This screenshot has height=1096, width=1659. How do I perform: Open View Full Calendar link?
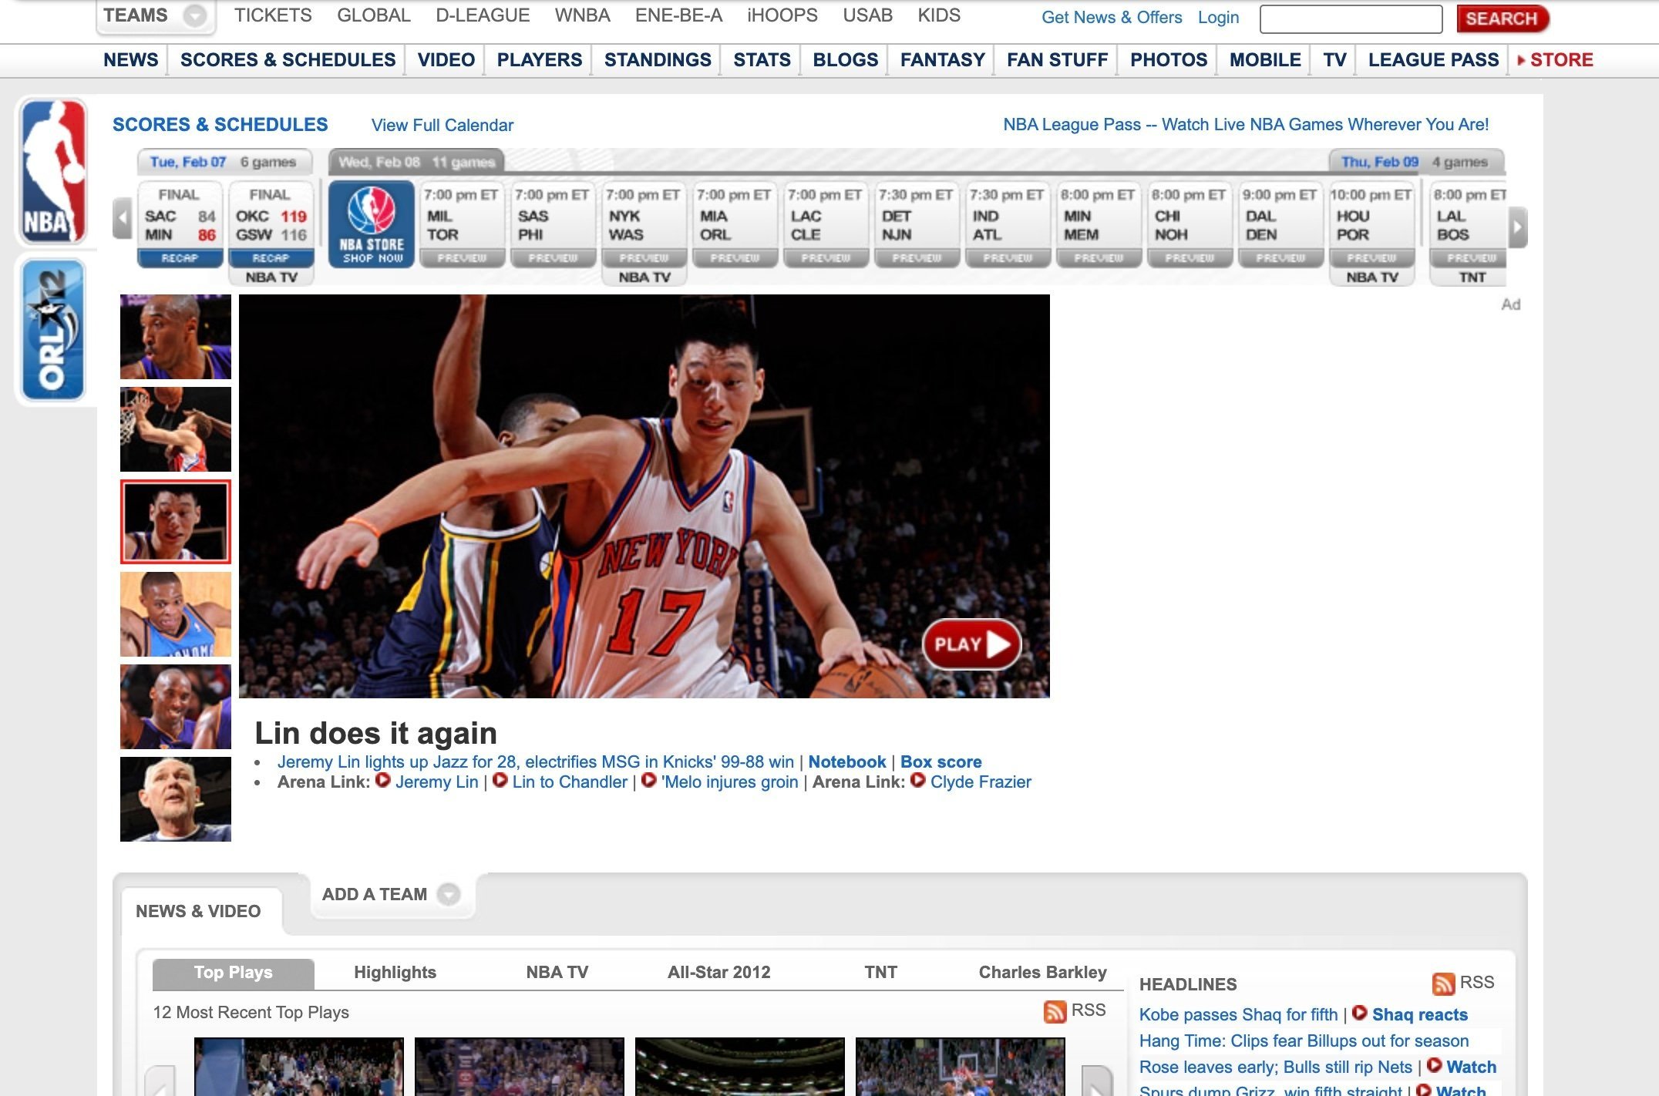click(x=442, y=125)
